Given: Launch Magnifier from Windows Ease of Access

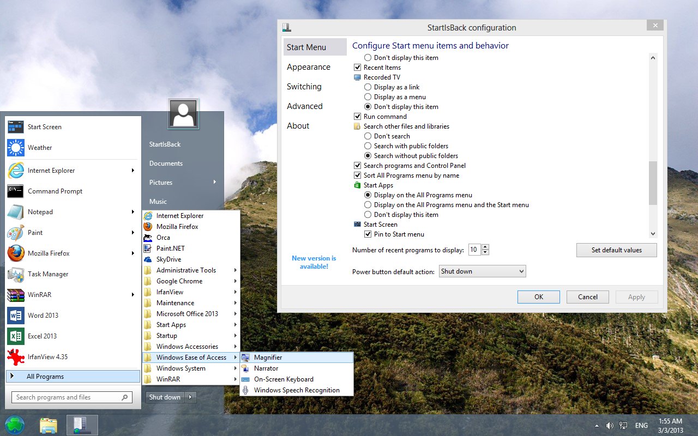Looking at the screenshot, I should (268, 357).
